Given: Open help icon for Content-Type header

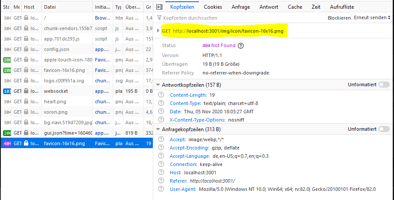Looking at the screenshot, I should point(161,103).
